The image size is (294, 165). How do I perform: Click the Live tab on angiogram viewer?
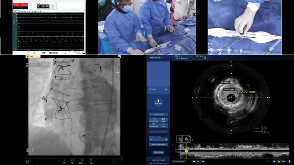coord(33,57)
